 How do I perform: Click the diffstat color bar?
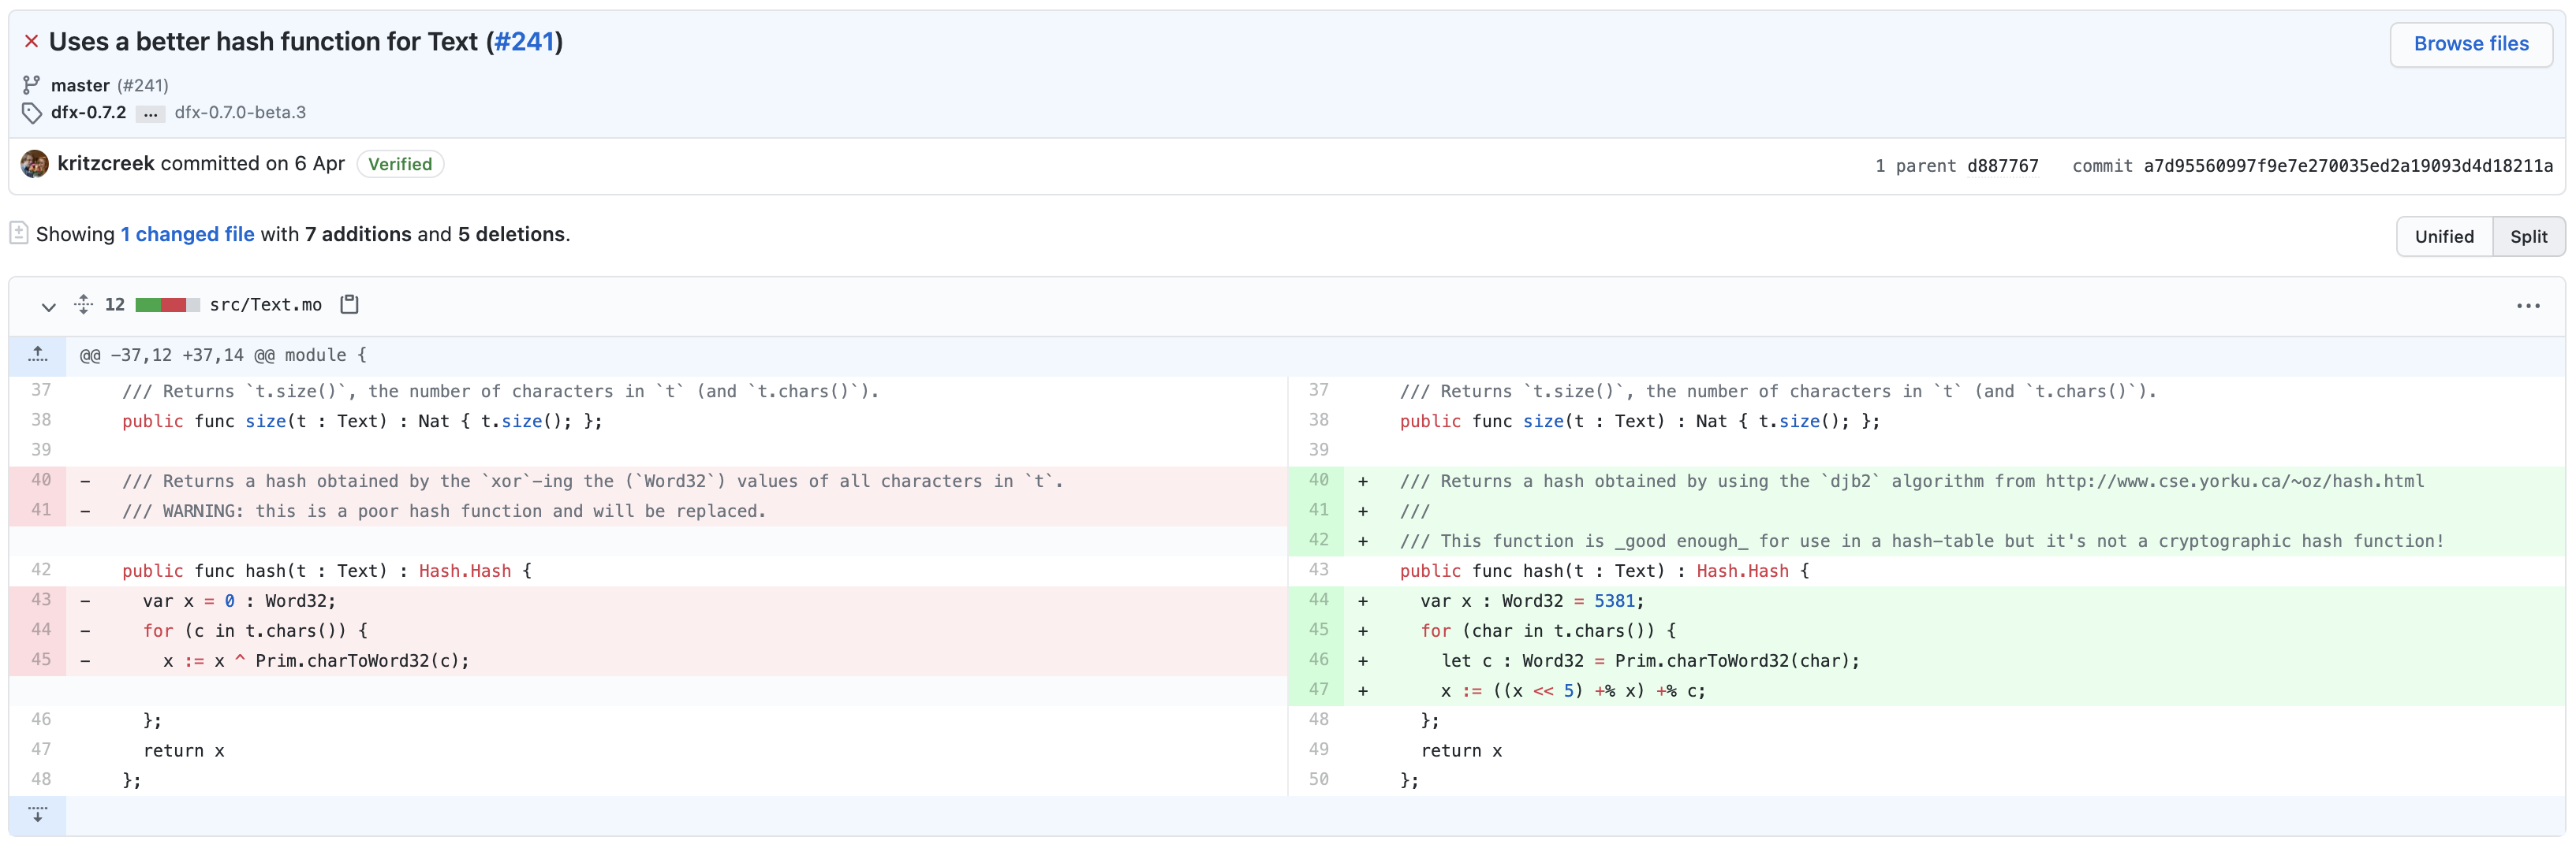click(x=167, y=305)
